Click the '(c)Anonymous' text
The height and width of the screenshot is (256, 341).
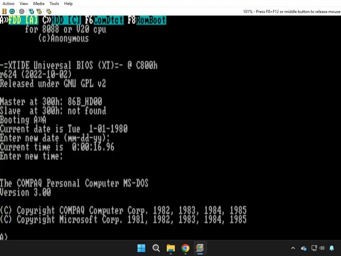[64, 38]
